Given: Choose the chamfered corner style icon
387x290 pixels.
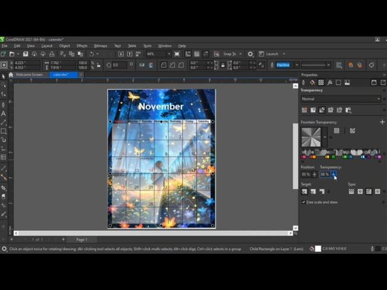Looking at the screenshot, I should coord(181,65).
